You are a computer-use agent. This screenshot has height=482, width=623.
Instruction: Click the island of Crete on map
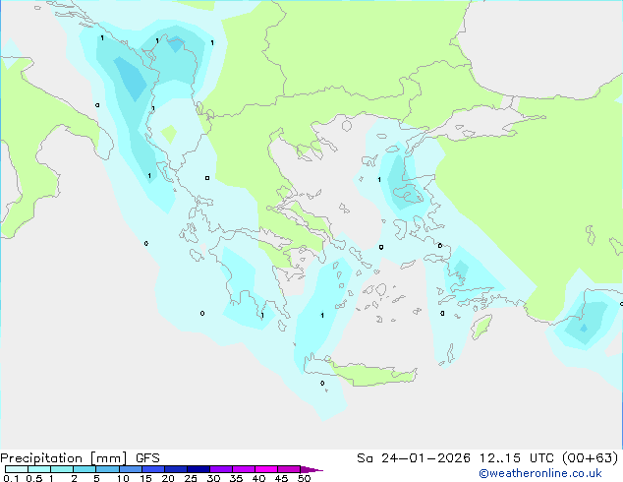click(x=362, y=371)
